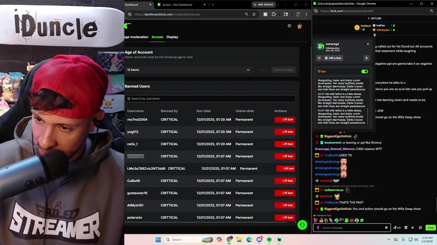
Task: Switch to the Access tab
Action: (157, 37)
